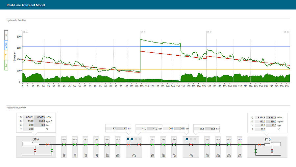The width and height of the screenshot is (296, 167).
Task: Toggle second grey pump indicator at km 178
Action: 191,139
